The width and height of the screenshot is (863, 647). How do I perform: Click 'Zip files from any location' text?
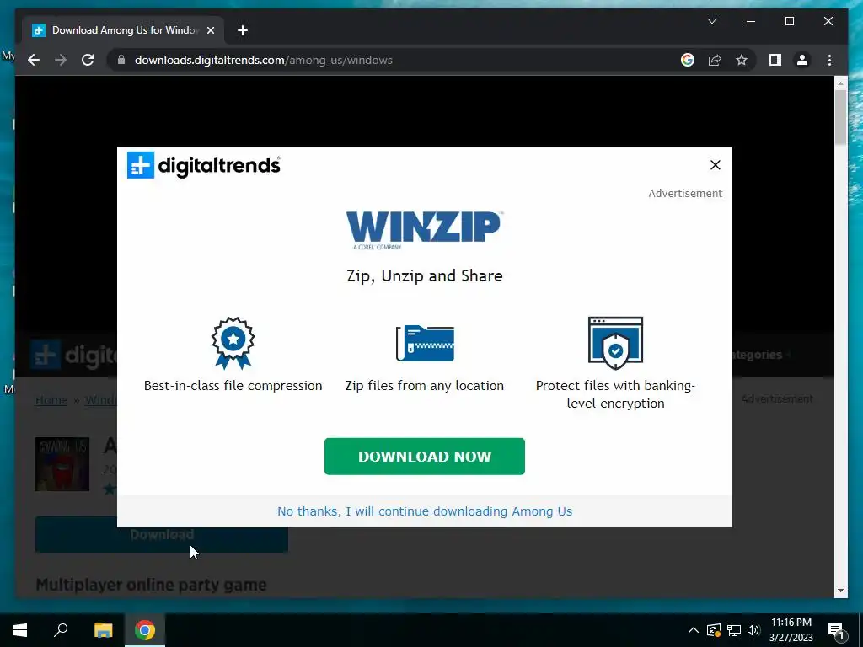(425, 386)
